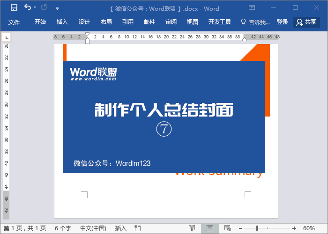Click the grayed-out redo arrow
Viewport: 328px width, 234px height.
44,7
